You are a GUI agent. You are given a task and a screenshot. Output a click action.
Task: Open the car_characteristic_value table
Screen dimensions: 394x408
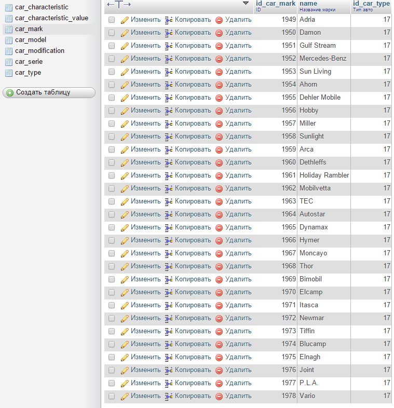(51, 18)
